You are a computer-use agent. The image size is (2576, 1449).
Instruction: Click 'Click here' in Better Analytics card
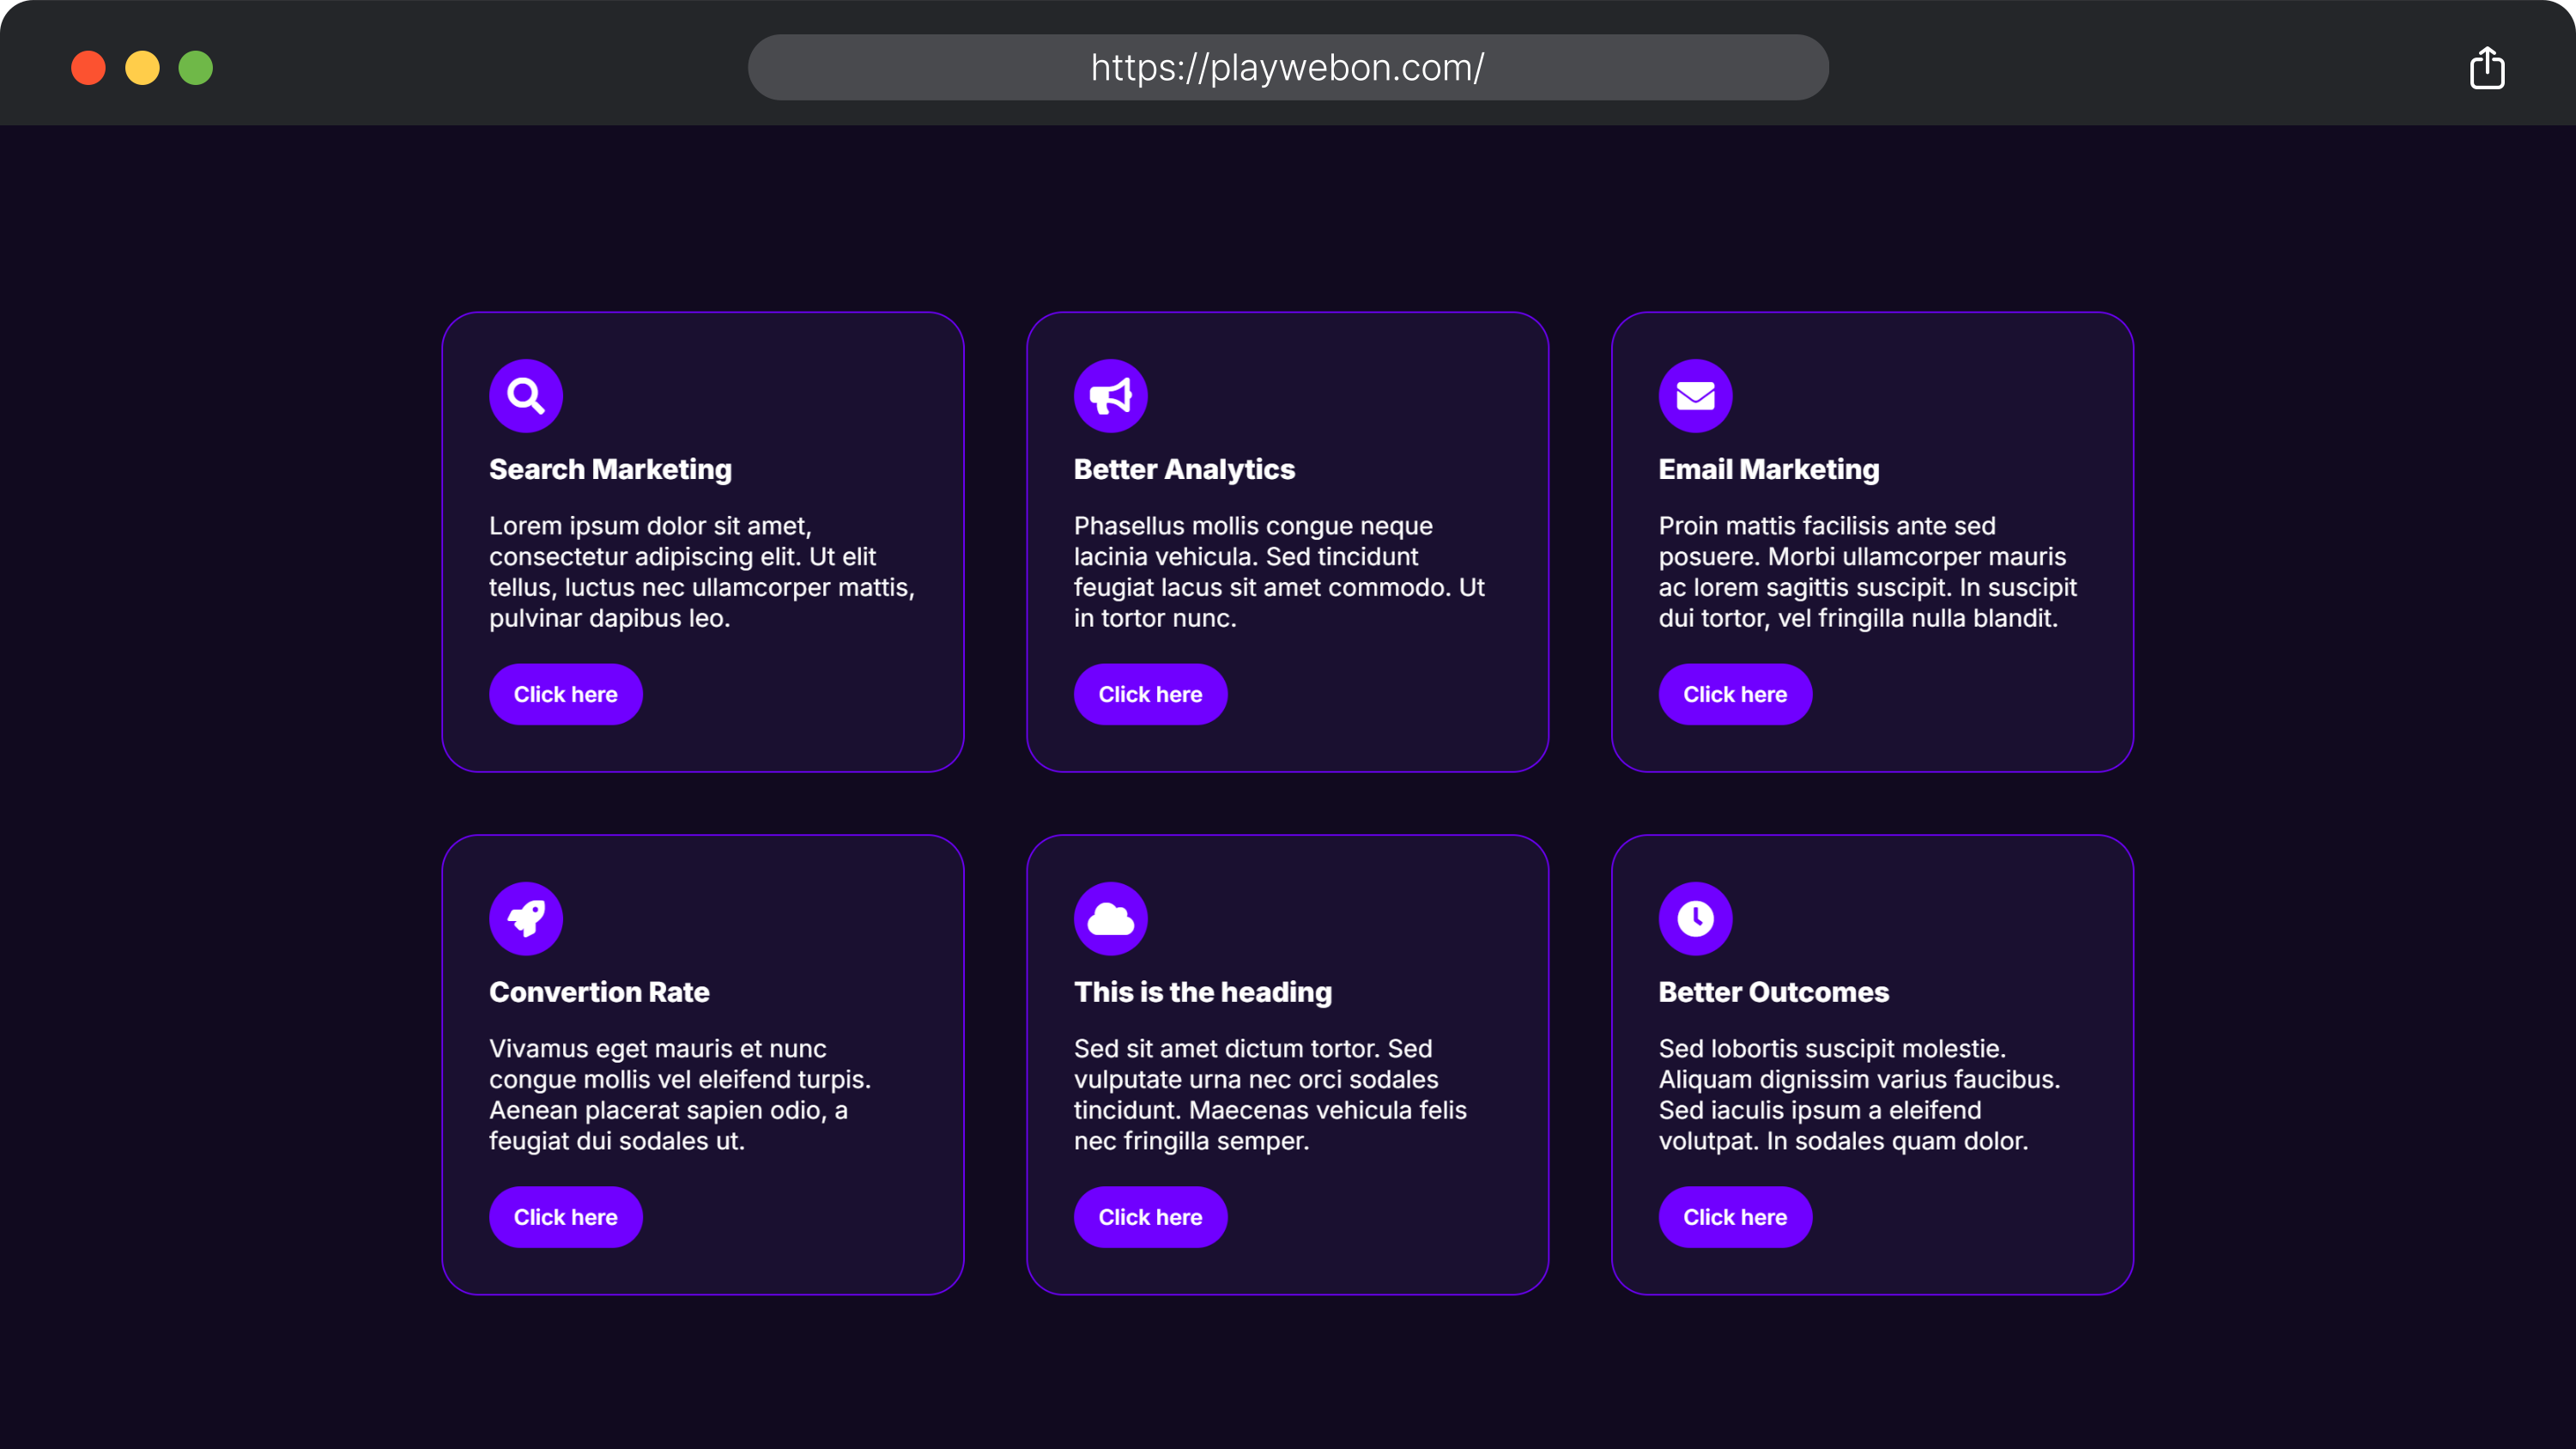1151,694
